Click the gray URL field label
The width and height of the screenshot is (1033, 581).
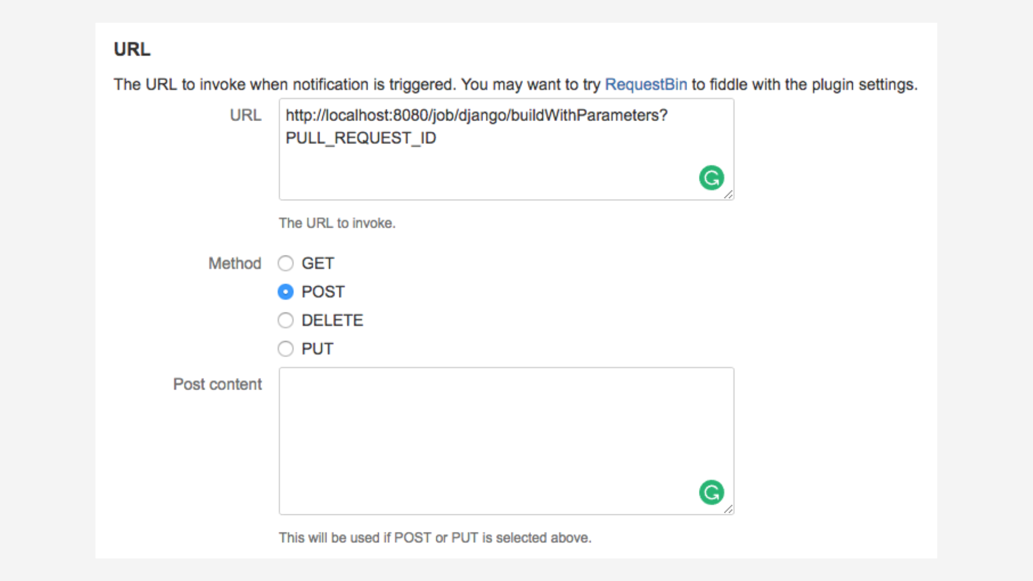[x=245, y=116]
